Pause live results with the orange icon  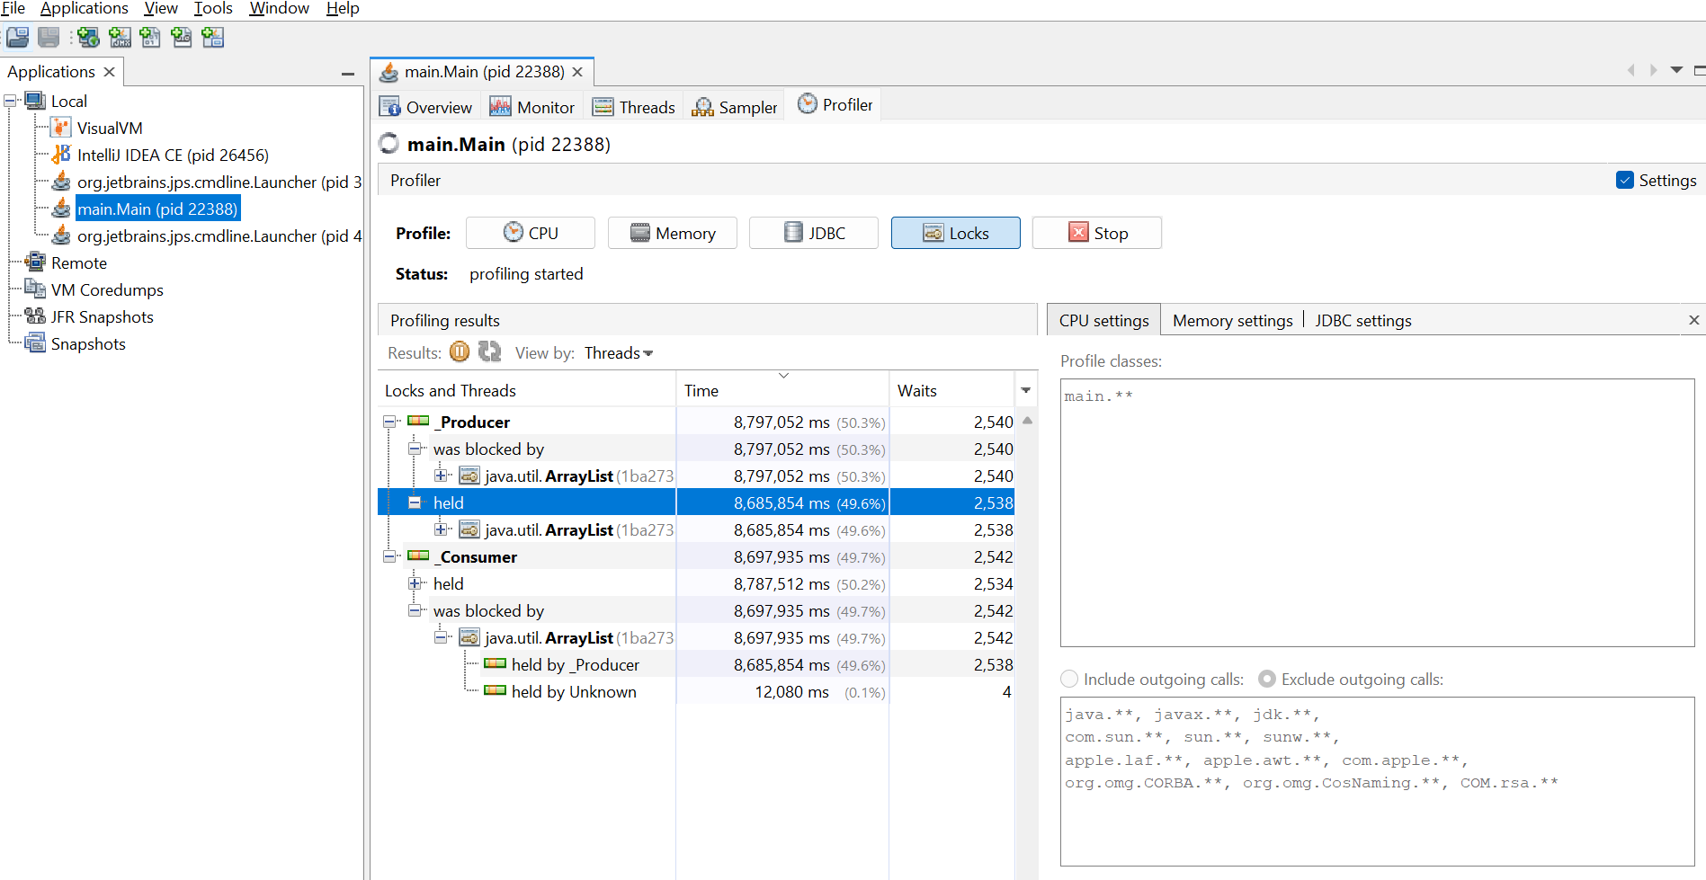coord(459,352)
